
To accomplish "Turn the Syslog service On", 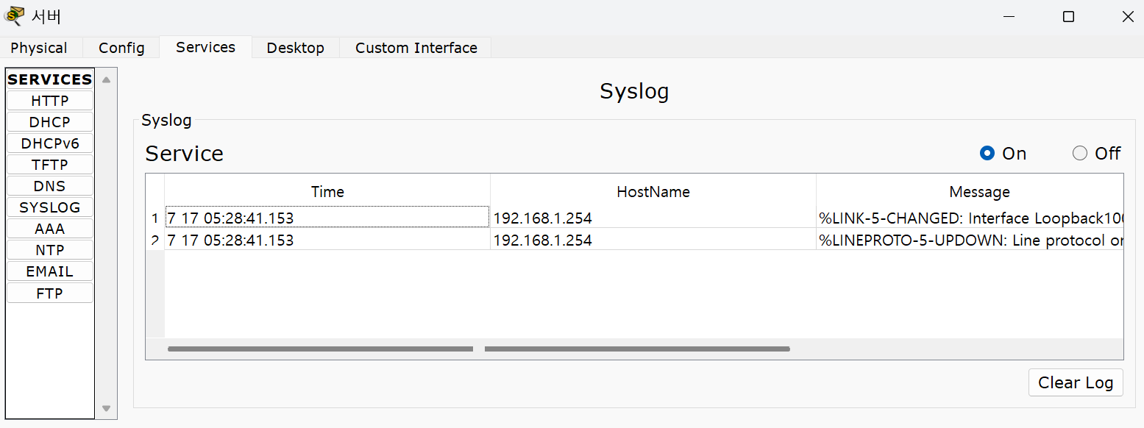I will (x=987, y=153).
